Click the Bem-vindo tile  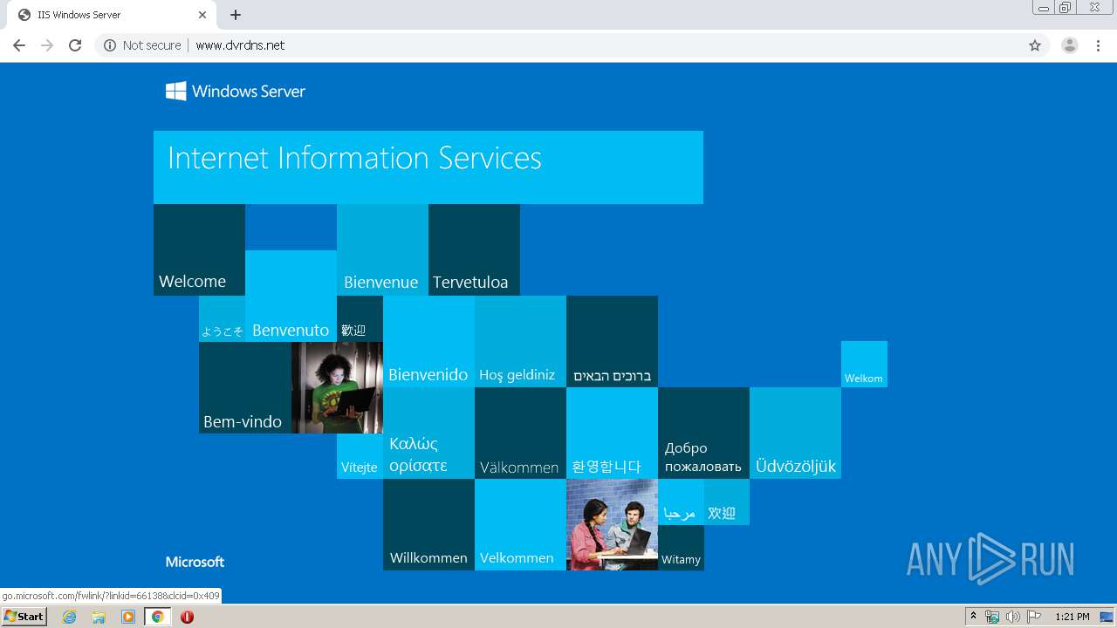click(245, 387)
